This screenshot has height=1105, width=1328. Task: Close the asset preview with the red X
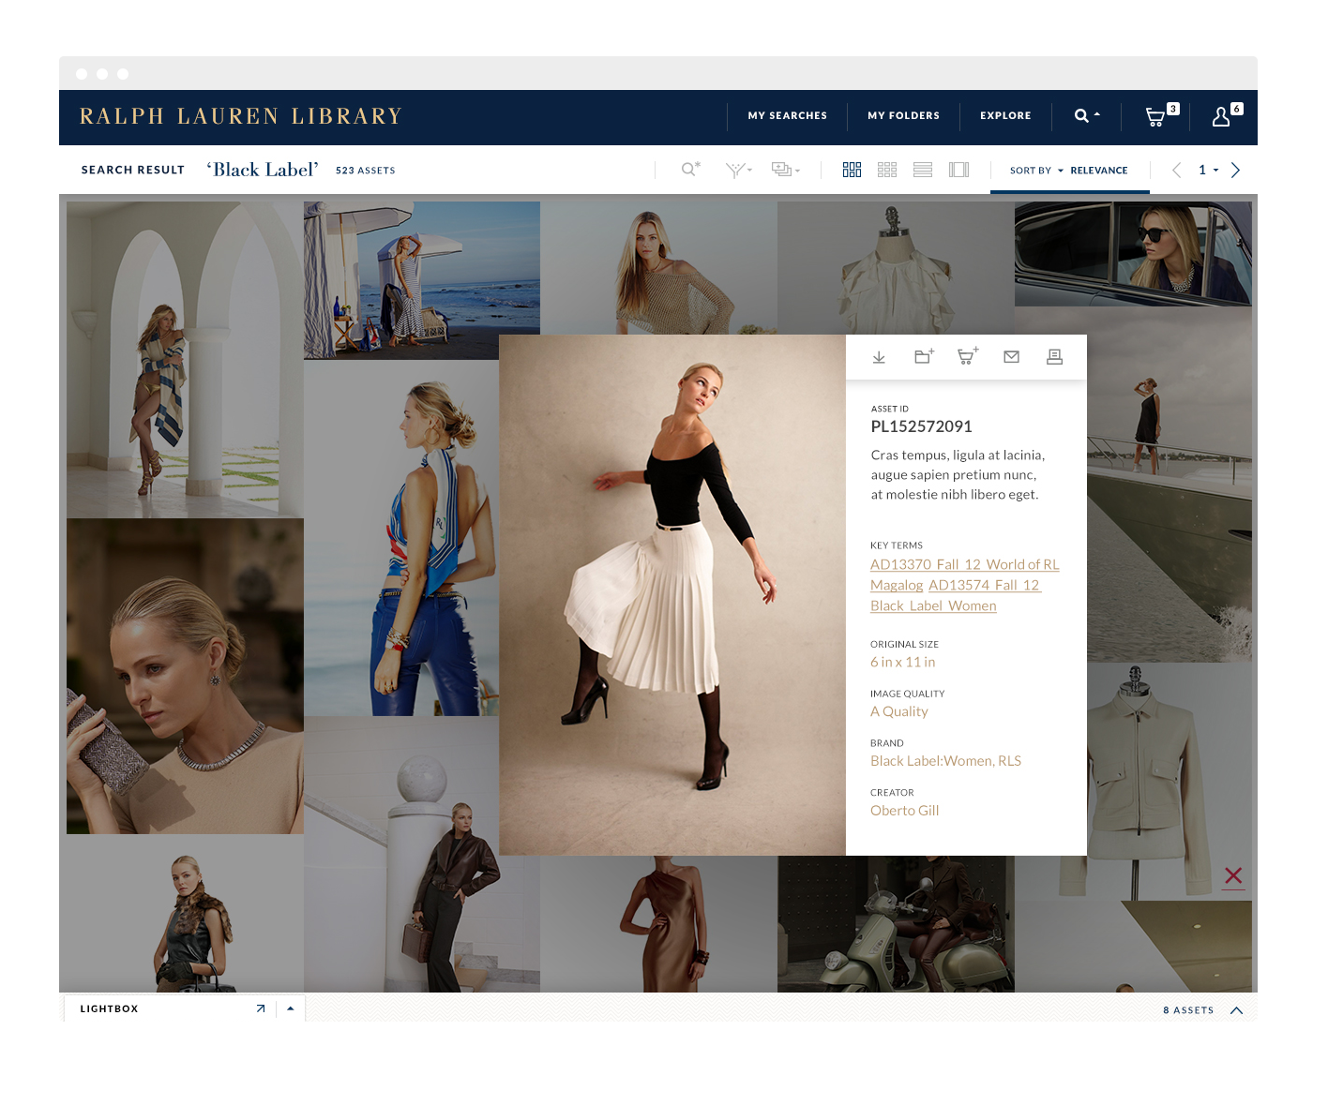pos(1233,876)
